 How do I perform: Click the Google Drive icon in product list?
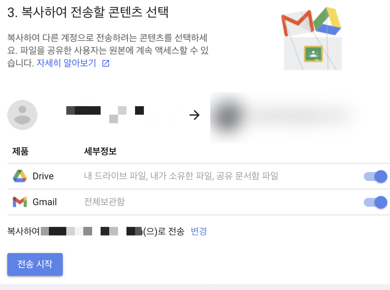click(x=20, y=176)
